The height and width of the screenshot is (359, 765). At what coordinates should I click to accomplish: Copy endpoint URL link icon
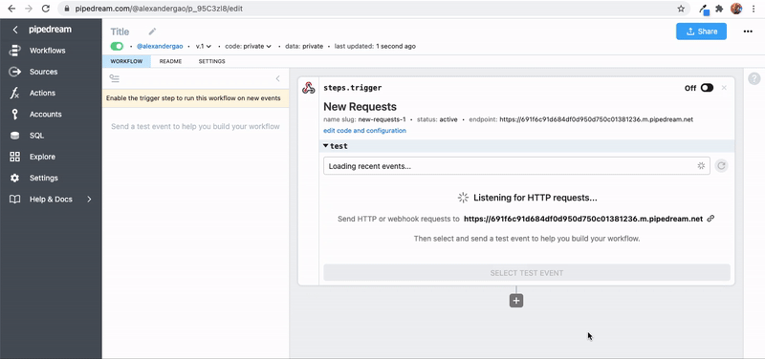click(710, 219)
